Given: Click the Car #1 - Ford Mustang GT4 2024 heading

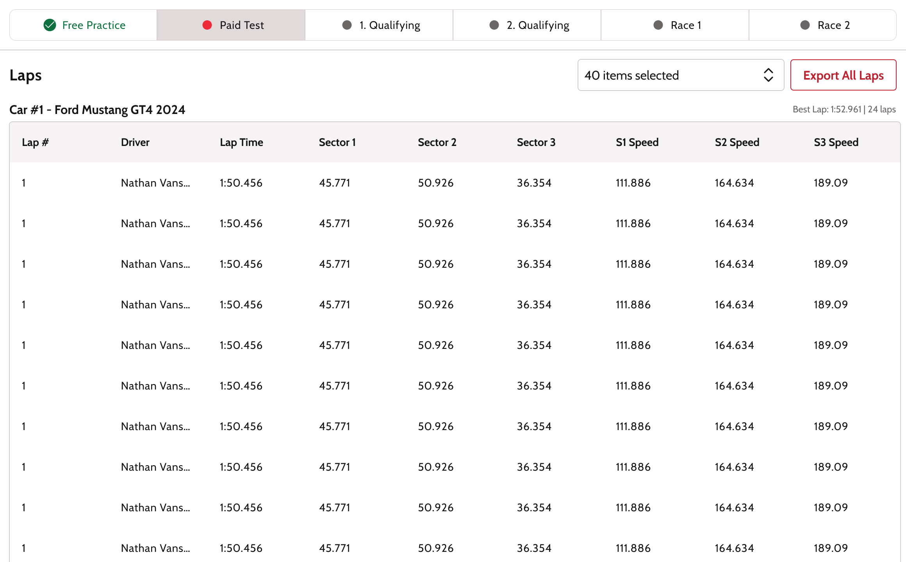Looking at the screenshot, I should (97, 110).
